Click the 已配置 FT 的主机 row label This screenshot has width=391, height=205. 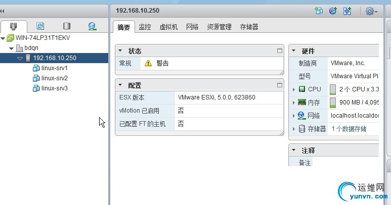pos(142,124)
